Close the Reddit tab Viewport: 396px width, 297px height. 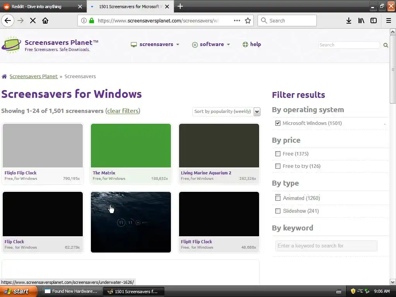[80, 7]
